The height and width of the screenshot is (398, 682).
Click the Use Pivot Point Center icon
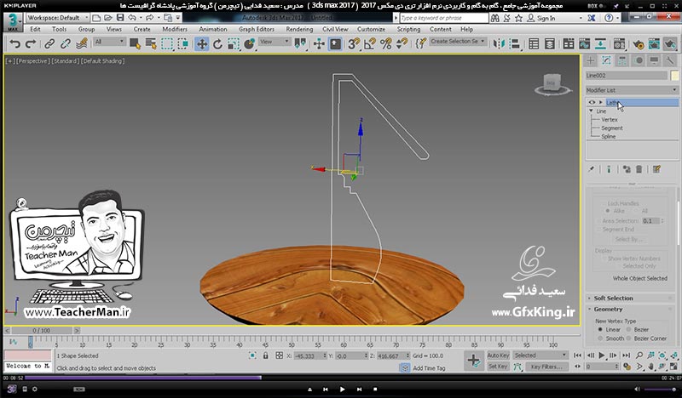pos(301,44)
